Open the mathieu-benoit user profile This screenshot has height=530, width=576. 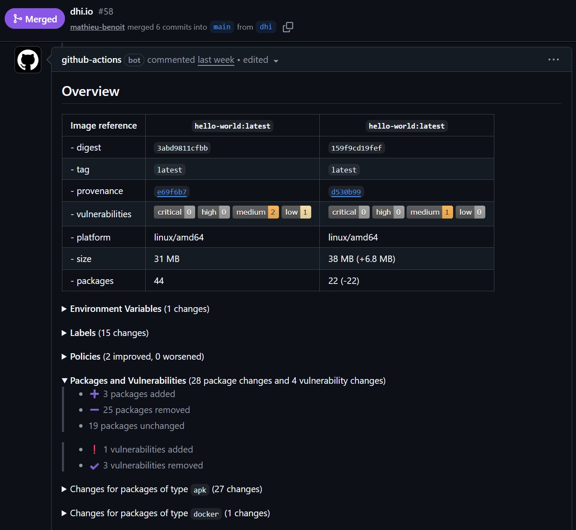point(98,27)
